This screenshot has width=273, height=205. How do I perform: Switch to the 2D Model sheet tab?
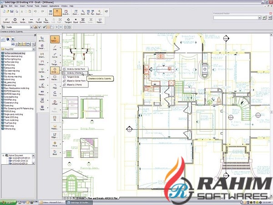(x=80, y=198)
